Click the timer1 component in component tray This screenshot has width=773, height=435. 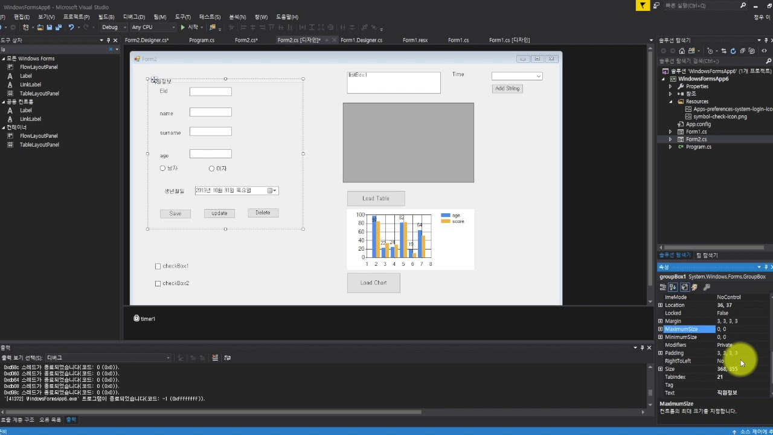144,318
